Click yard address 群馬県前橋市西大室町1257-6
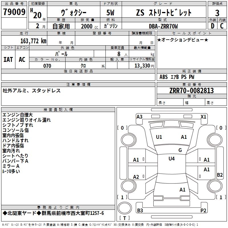 coord(73,213)
